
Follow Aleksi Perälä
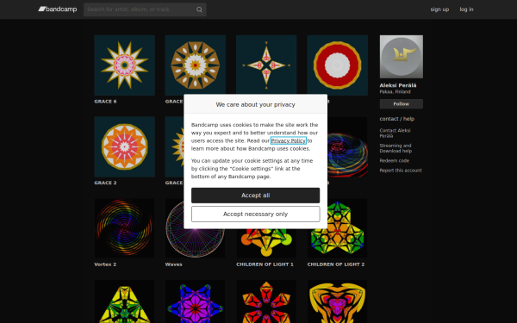point(402,104)
